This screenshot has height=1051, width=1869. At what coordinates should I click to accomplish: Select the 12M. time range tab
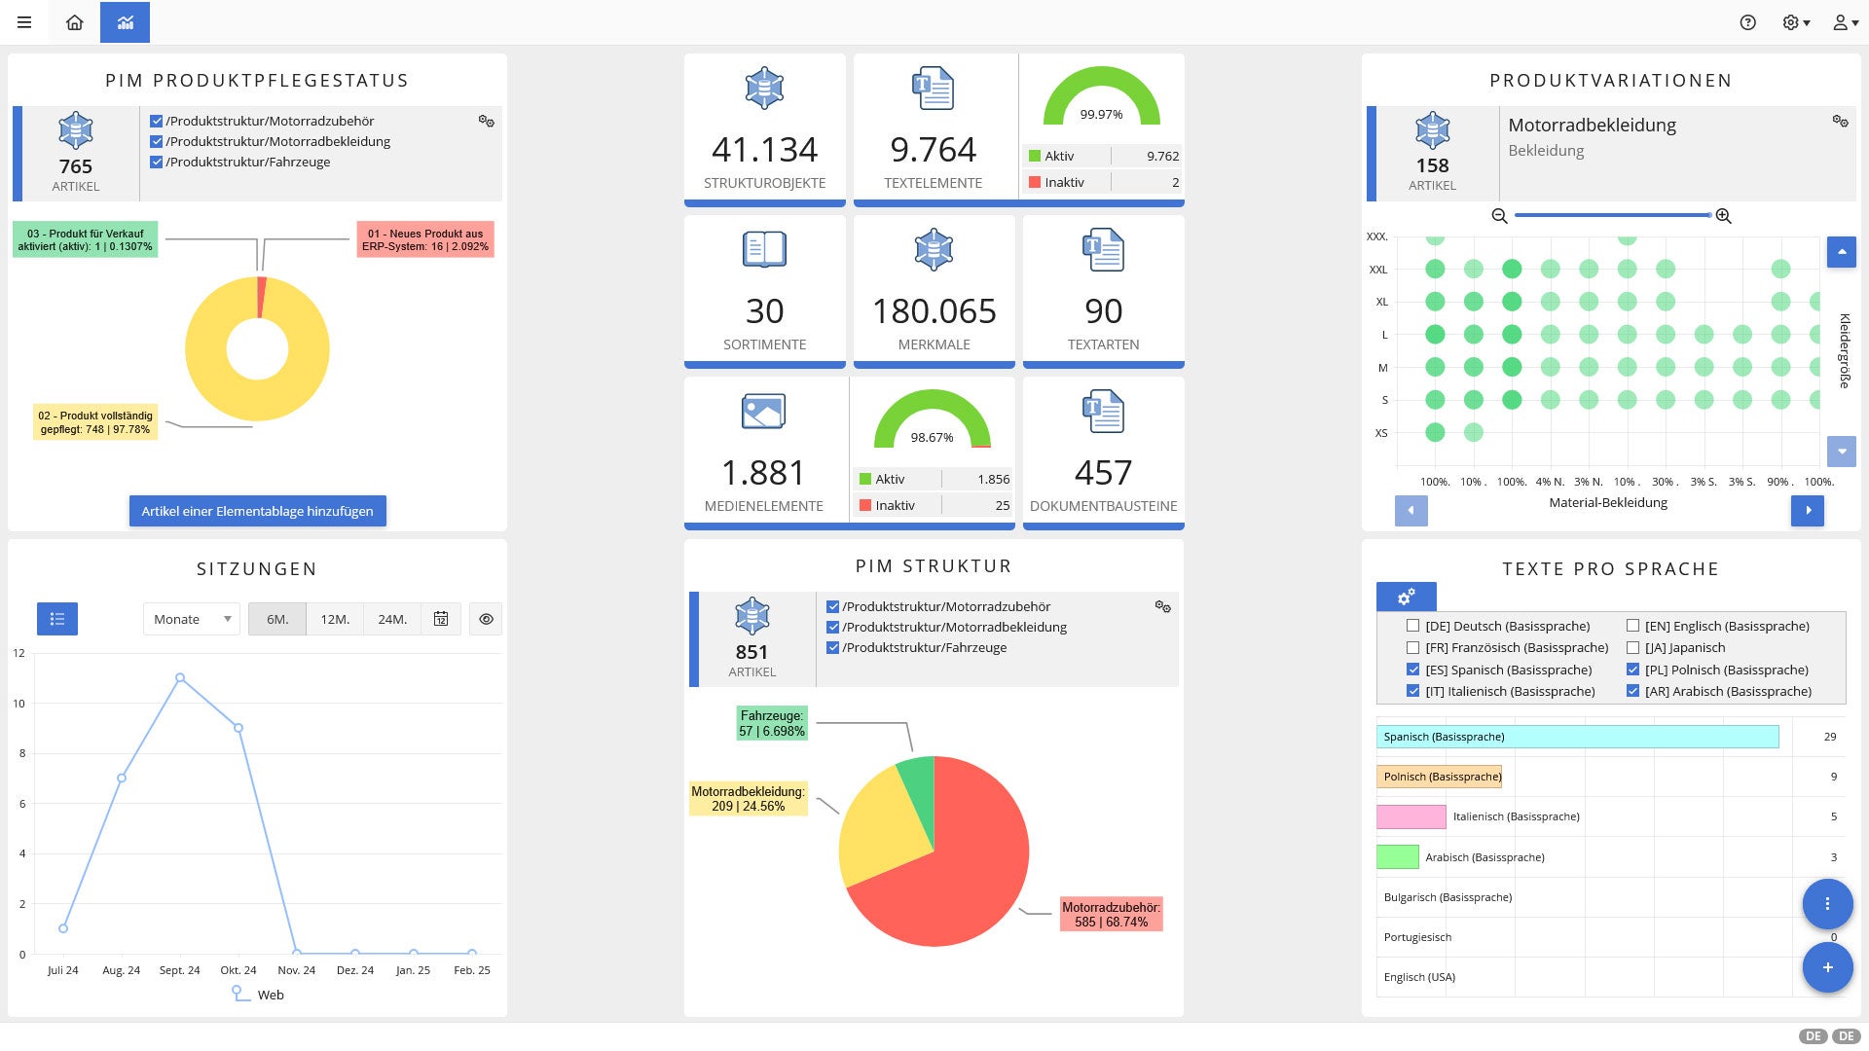(x=335, y=619)
